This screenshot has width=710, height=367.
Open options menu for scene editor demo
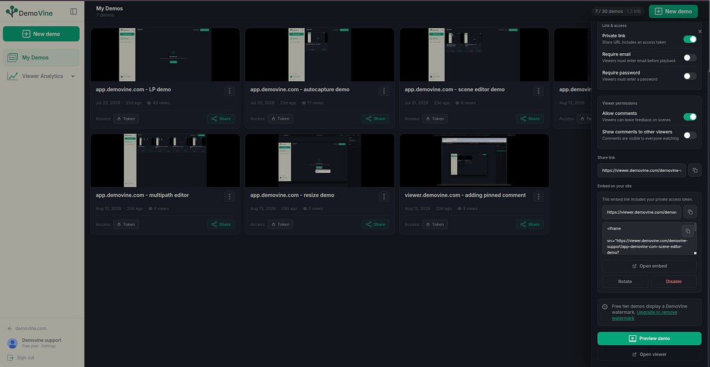coord(538,91)
